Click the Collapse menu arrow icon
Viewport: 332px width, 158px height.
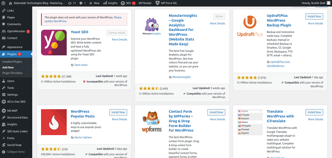4,152
